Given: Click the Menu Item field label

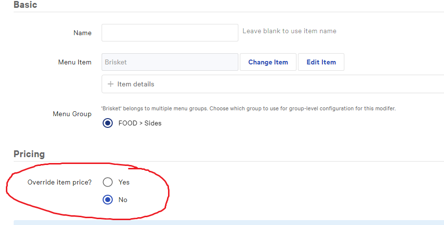Looking at the screenshot, I should point(75,62).
